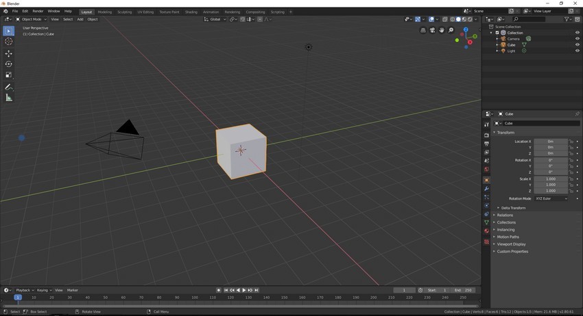Viewport: 583px width, 316px height.
Task: Click the pan view hand icon
Action: pos(442,30)
